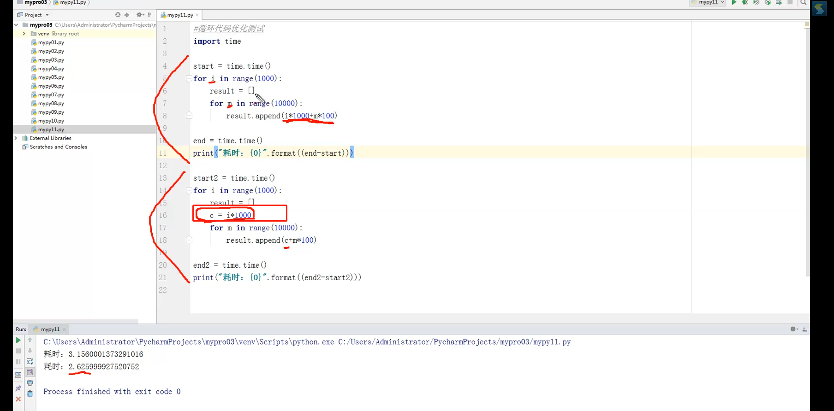834x411 pixels.
Task: Click the script path link in console output
Action: [454, 342]
